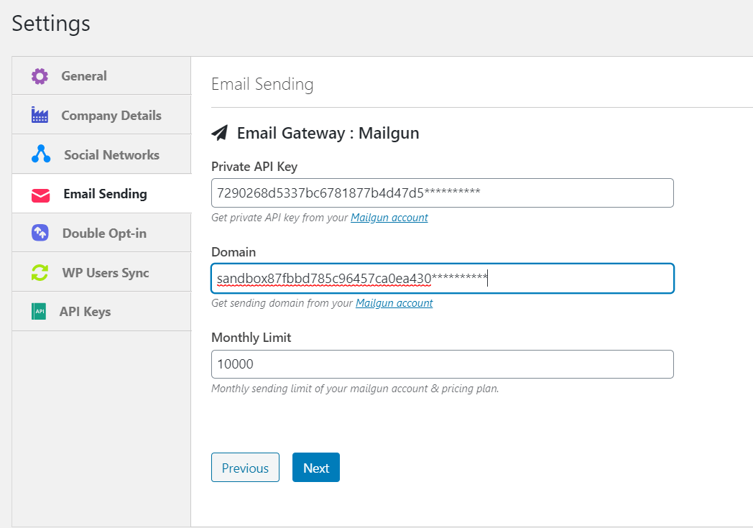This screenshot has width=753, height=528.
Task: Click the Next button
Action: [x=315, y=467]
